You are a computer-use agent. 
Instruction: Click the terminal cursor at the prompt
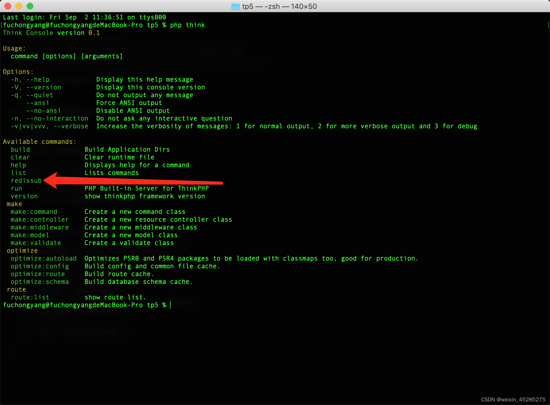[x=170, y=305]
